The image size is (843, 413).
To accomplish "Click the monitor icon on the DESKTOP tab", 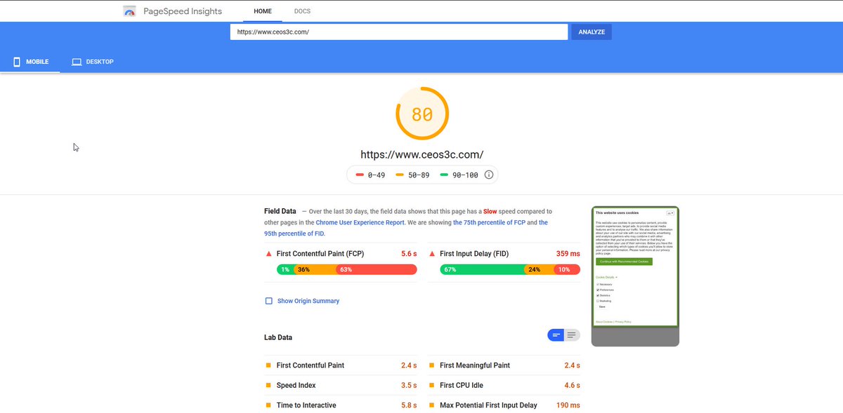I will coord(76,62).
